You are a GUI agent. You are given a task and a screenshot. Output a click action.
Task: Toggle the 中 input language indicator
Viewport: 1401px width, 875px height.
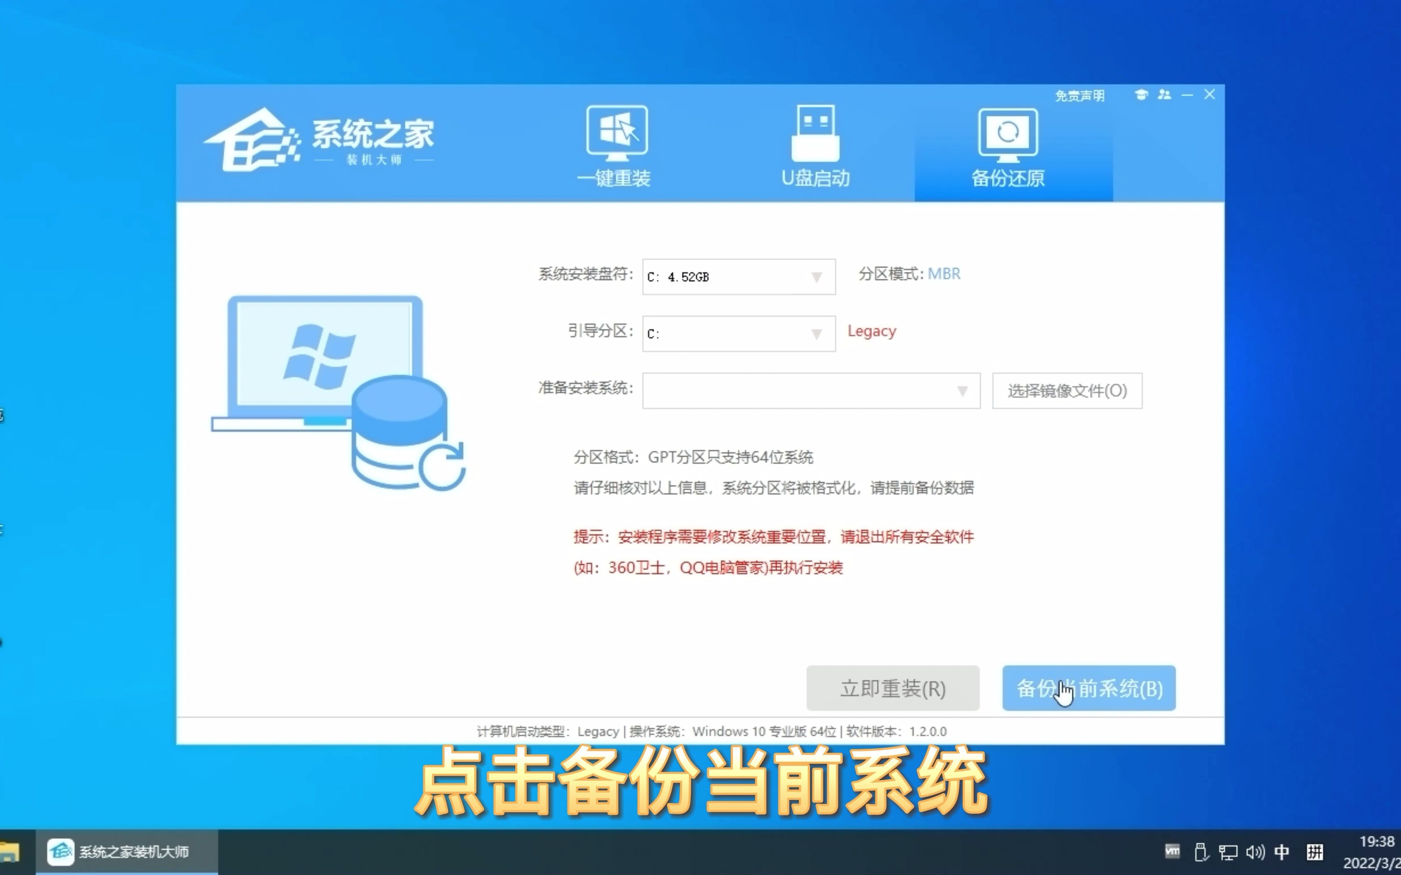coord(1282,852)
